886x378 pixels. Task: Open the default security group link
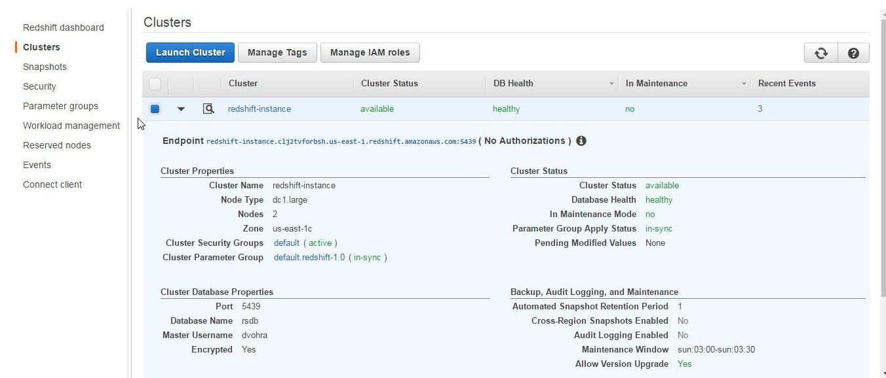[x=286, y=243]
